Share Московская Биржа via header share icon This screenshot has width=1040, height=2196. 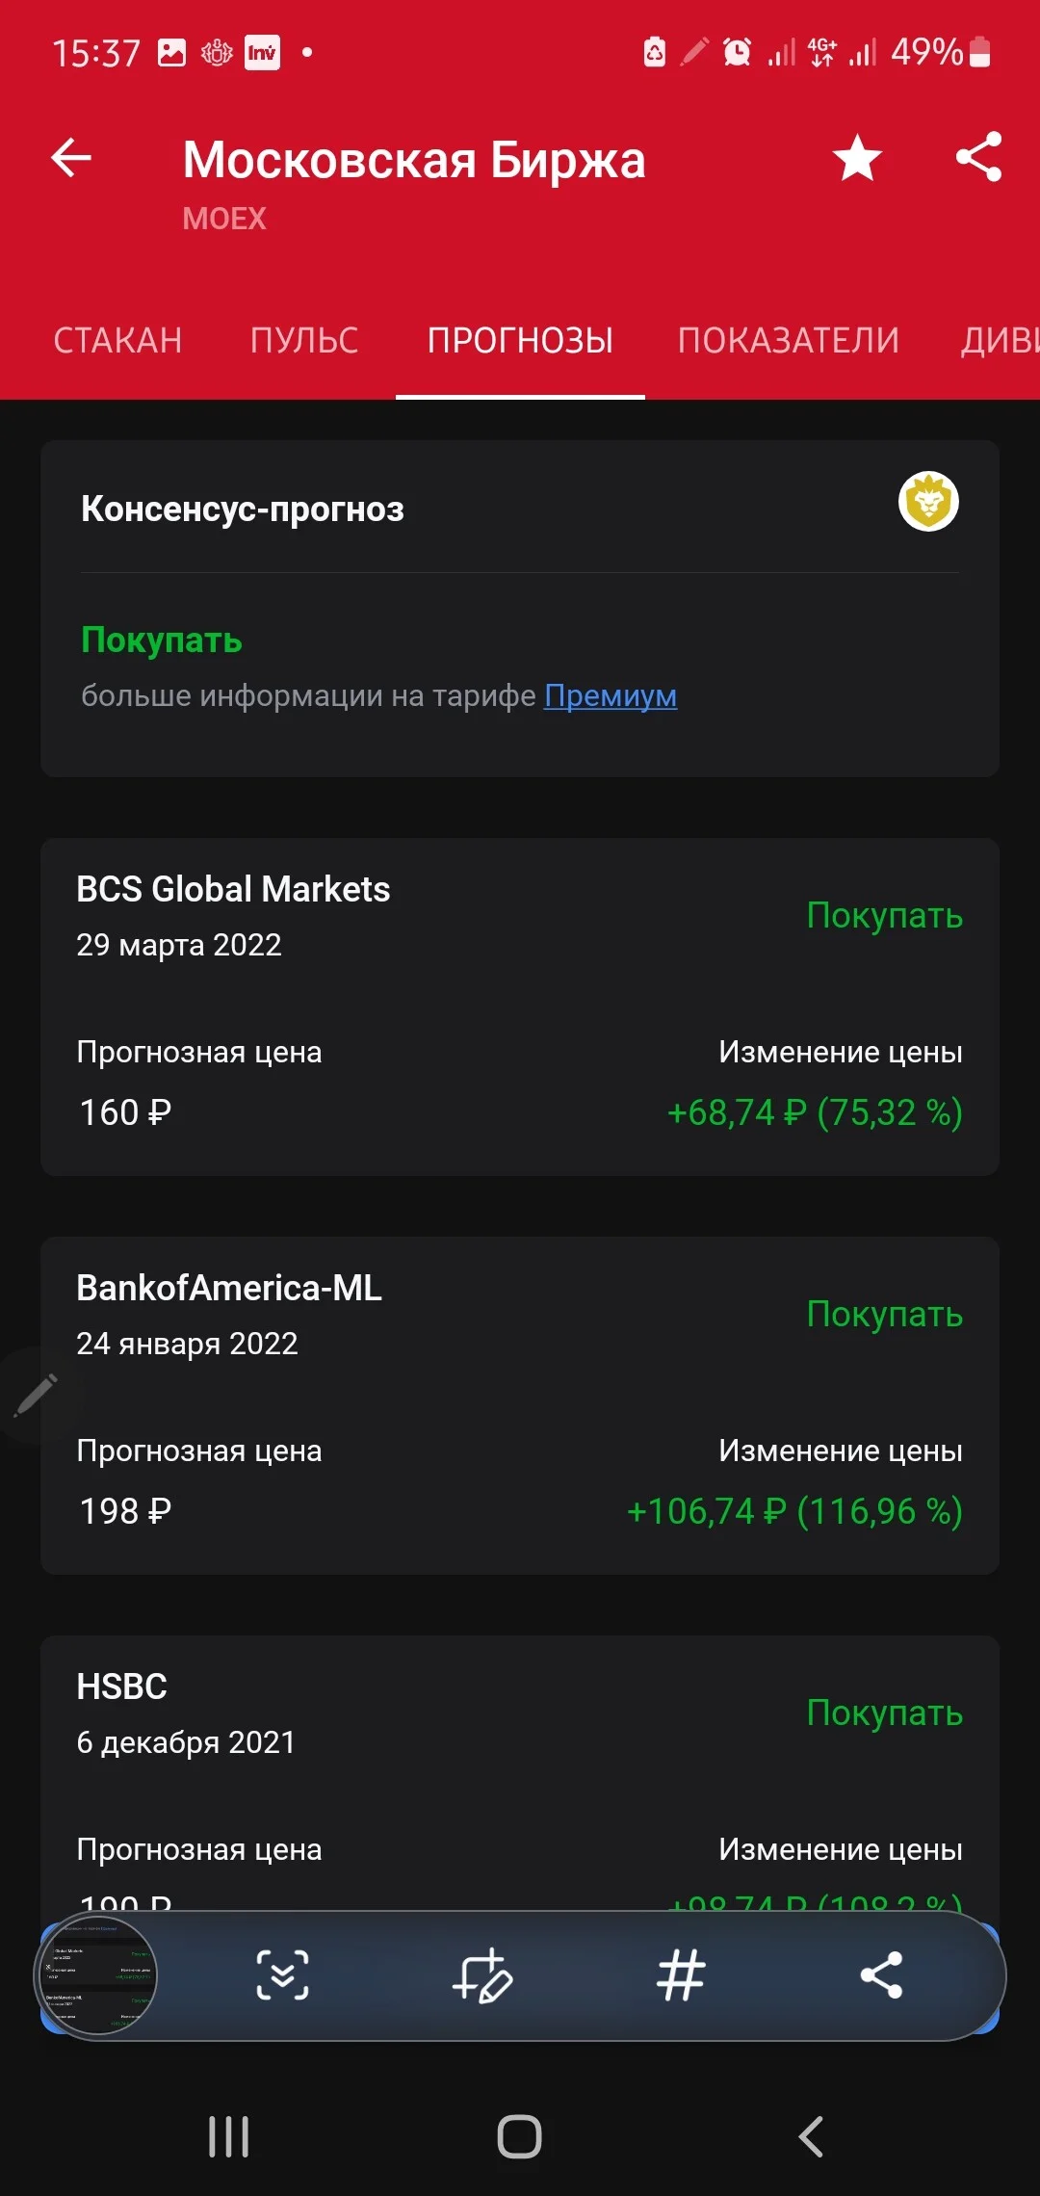click(x=979, y=157)
